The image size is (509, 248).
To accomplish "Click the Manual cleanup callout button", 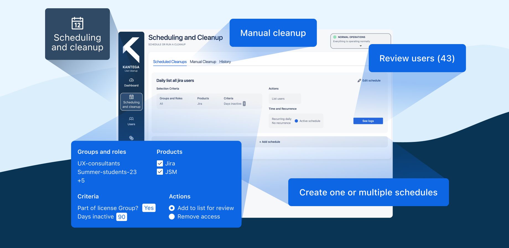I will click(273, 33).
